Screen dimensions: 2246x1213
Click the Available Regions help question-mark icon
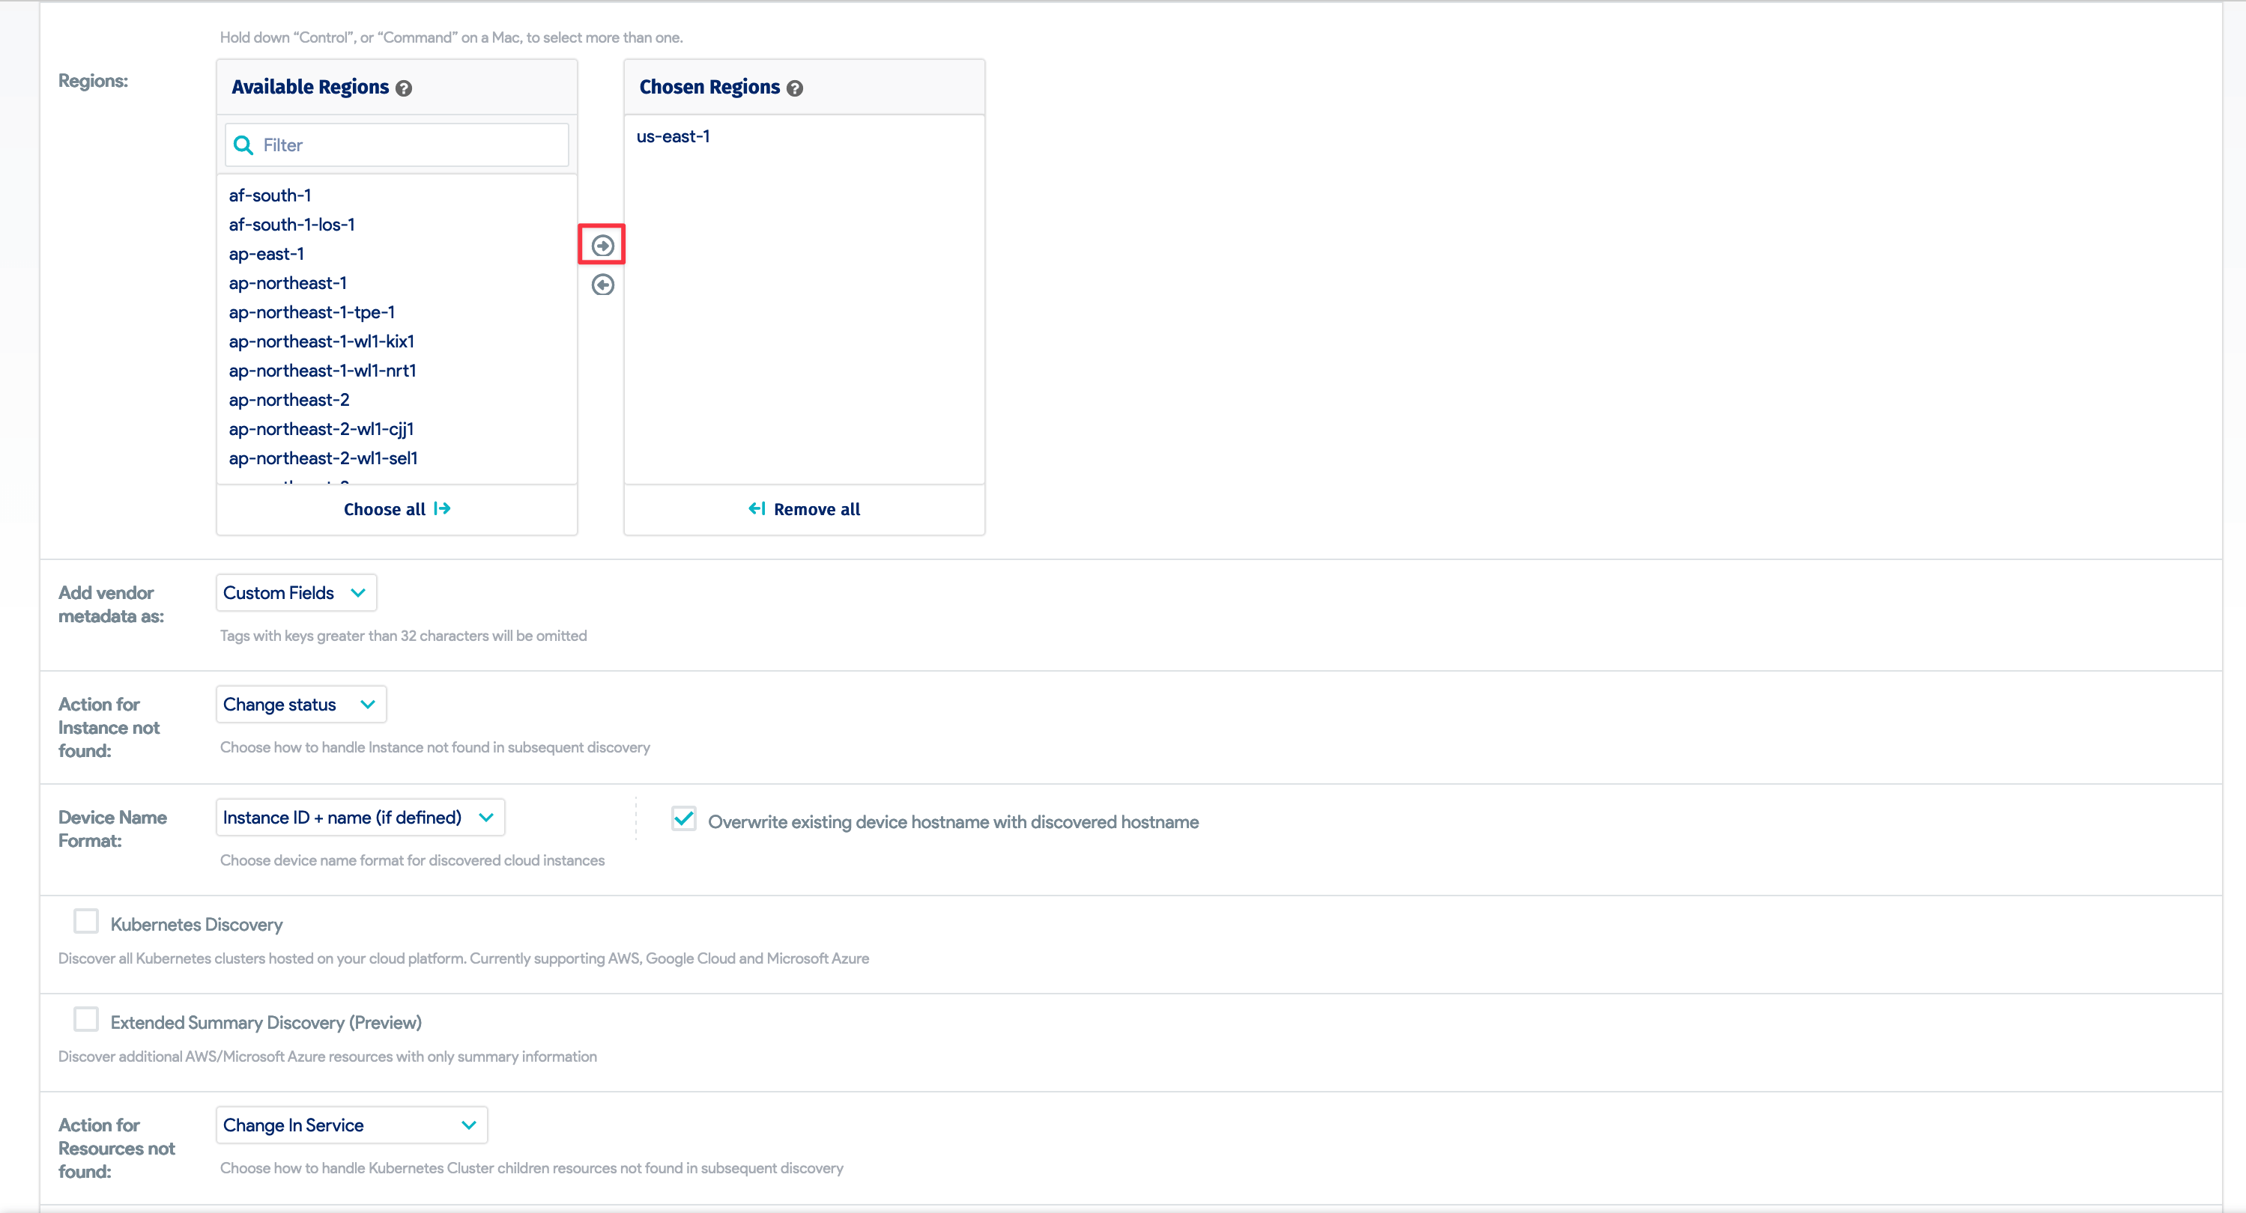click(404, 88)
